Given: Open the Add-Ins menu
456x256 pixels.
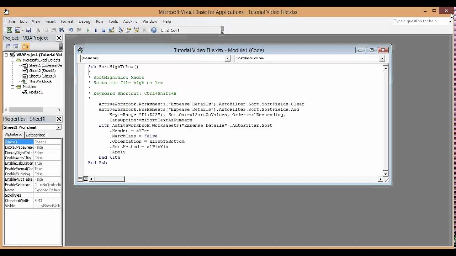Looking at the screenshot, I should coord(130,21).
